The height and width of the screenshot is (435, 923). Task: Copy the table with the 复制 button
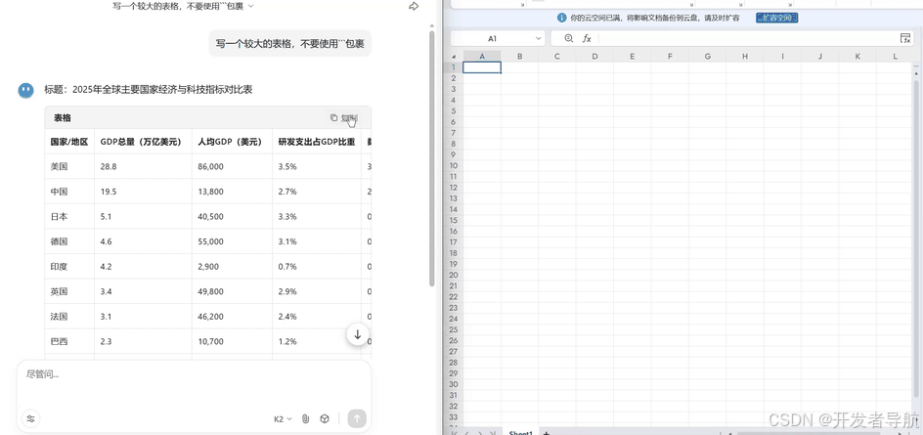[x=344, y=117]
